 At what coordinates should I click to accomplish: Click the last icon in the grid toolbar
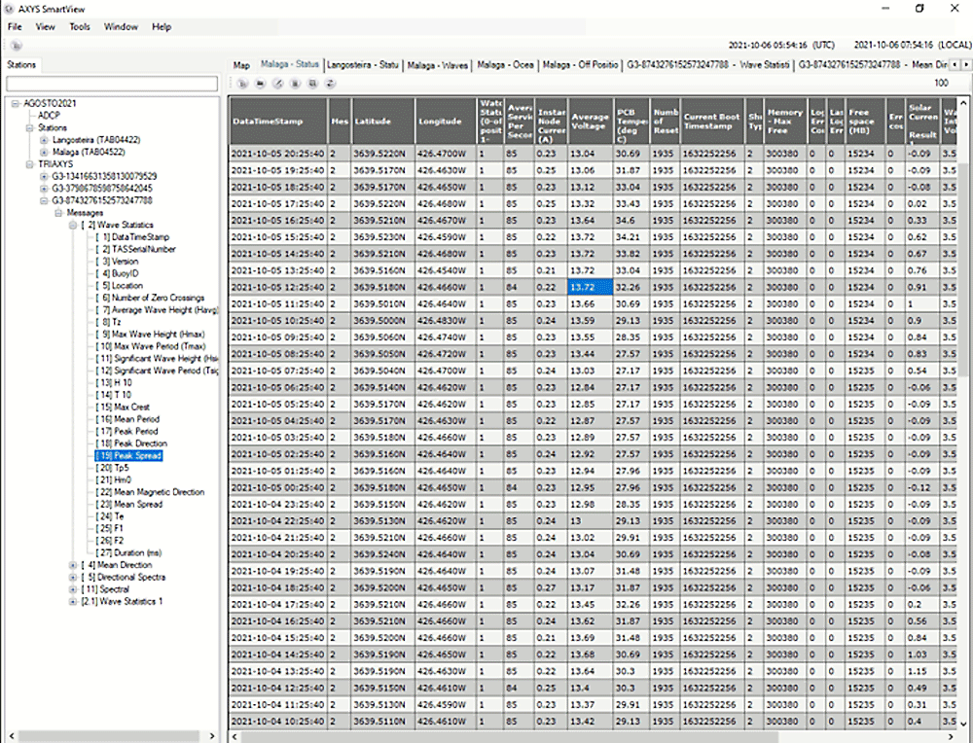point(330,84)
